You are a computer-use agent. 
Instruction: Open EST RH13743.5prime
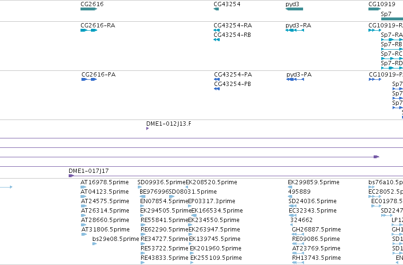pos(317,258)
